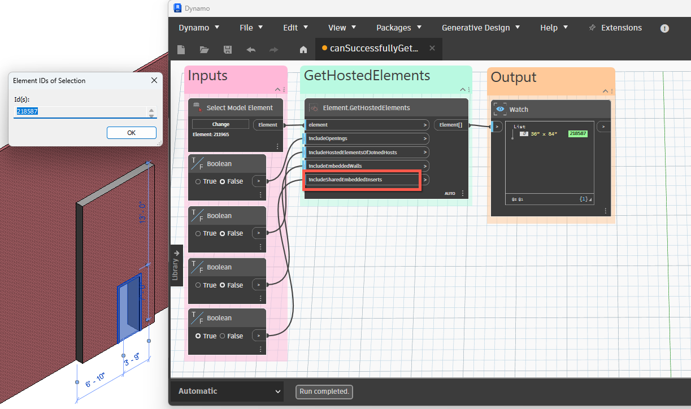Open the Help menu
Image resolution: width=691 pixels, height=409 pixels.
pyautogui.click(x=554, y=28)
